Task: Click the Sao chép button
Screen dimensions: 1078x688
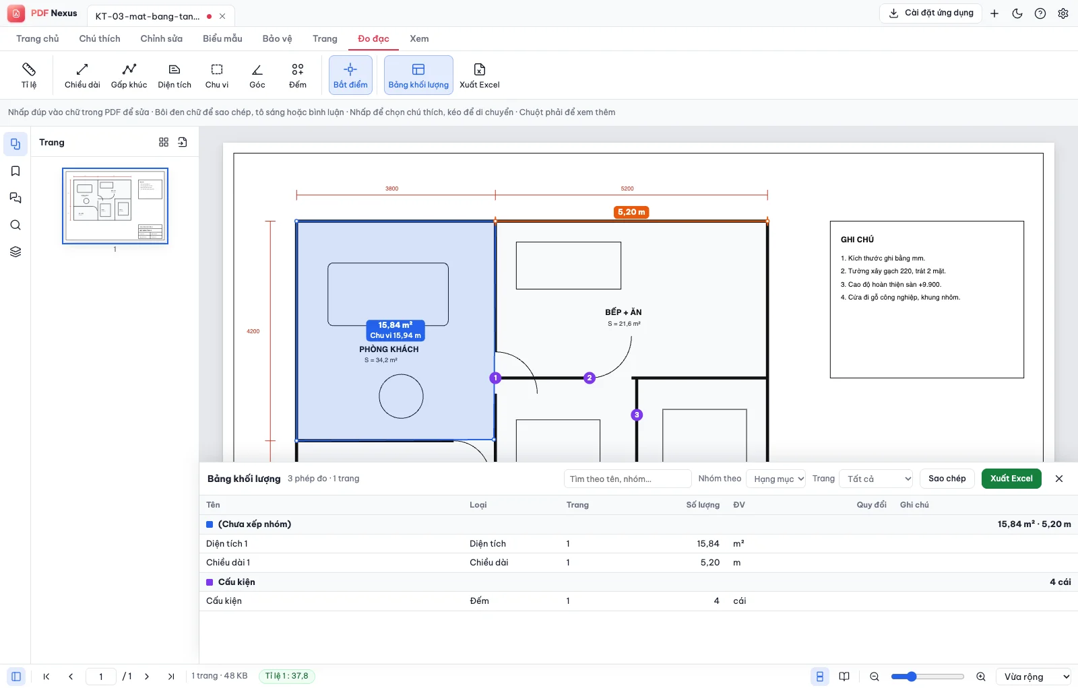Action: pyautogui.click(x=947, y=479)
